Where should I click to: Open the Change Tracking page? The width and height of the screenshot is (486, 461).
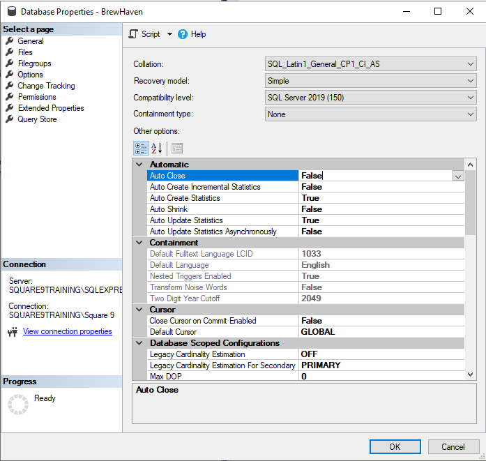(46, 86)
